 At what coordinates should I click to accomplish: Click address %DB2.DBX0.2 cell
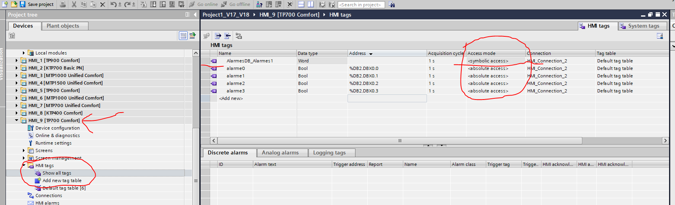387,83
